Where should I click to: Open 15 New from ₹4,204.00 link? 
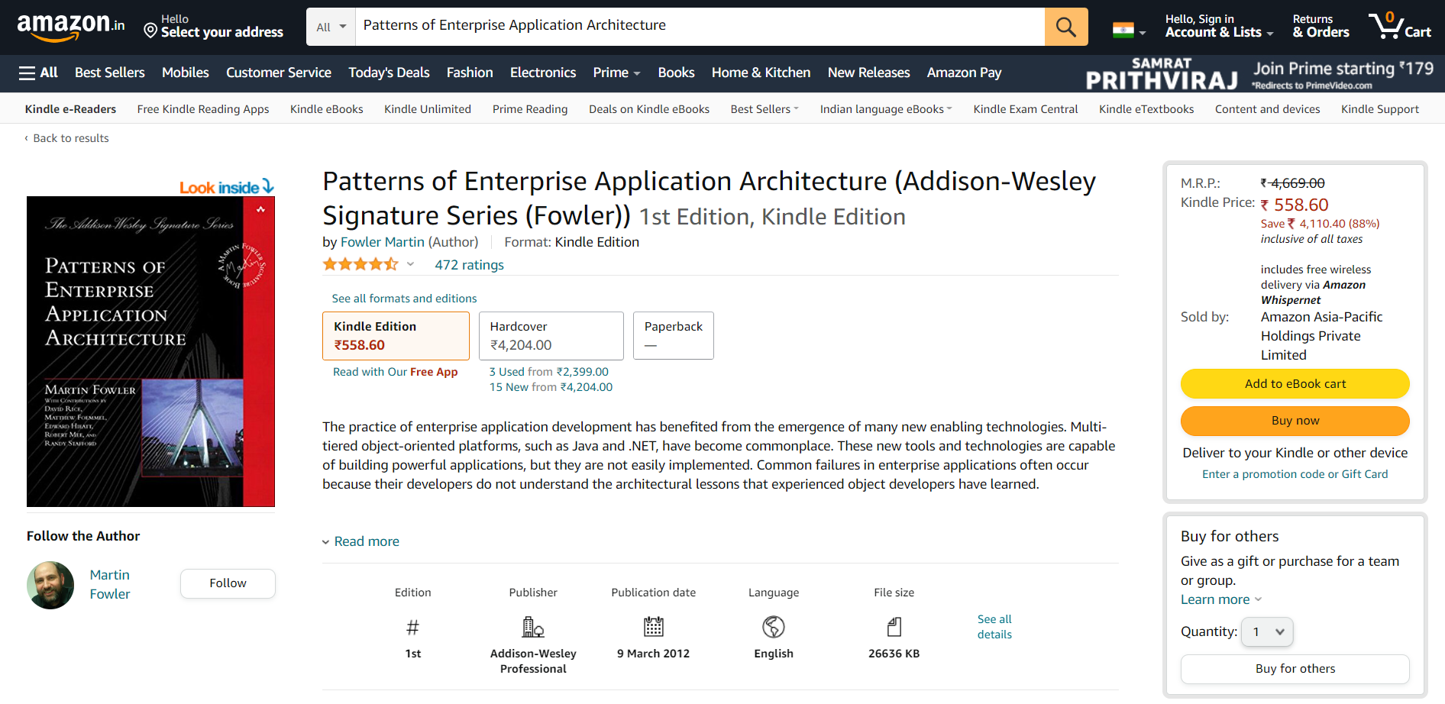point(551,387)
